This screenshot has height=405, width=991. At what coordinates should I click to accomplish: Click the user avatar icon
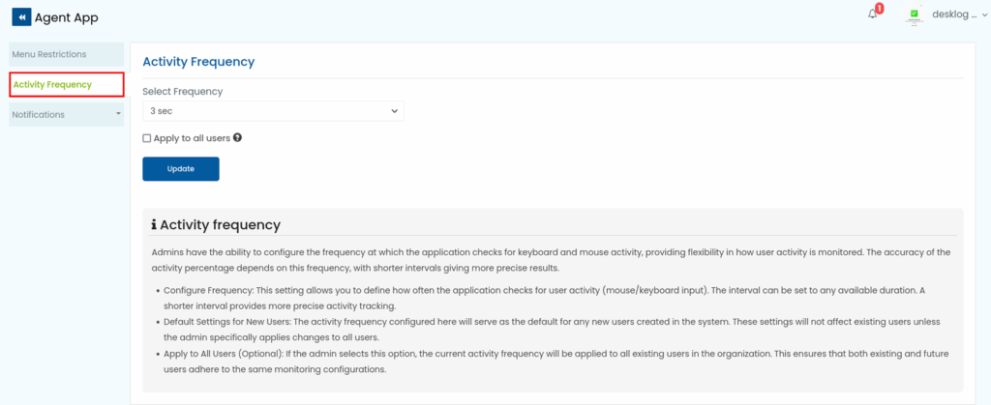tap(916, 15)
